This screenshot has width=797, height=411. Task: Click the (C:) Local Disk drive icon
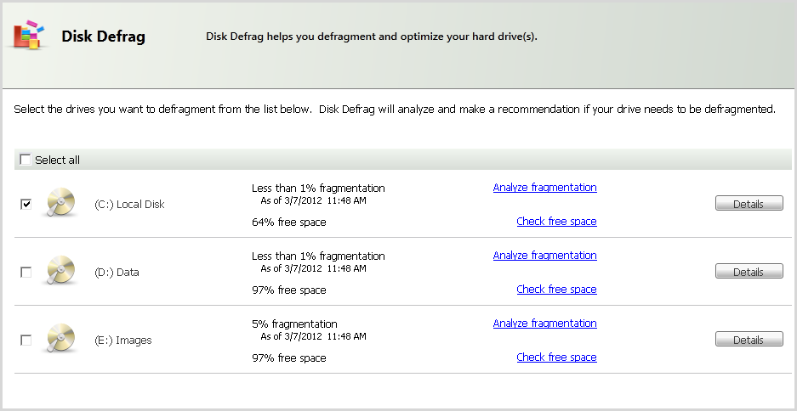(x=61, y=202)
